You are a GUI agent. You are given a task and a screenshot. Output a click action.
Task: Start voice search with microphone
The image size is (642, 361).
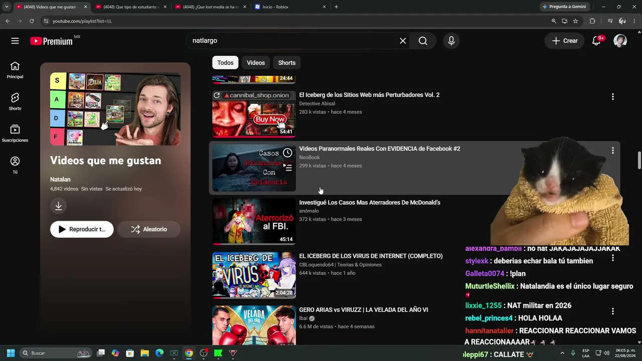click(451, 41)
